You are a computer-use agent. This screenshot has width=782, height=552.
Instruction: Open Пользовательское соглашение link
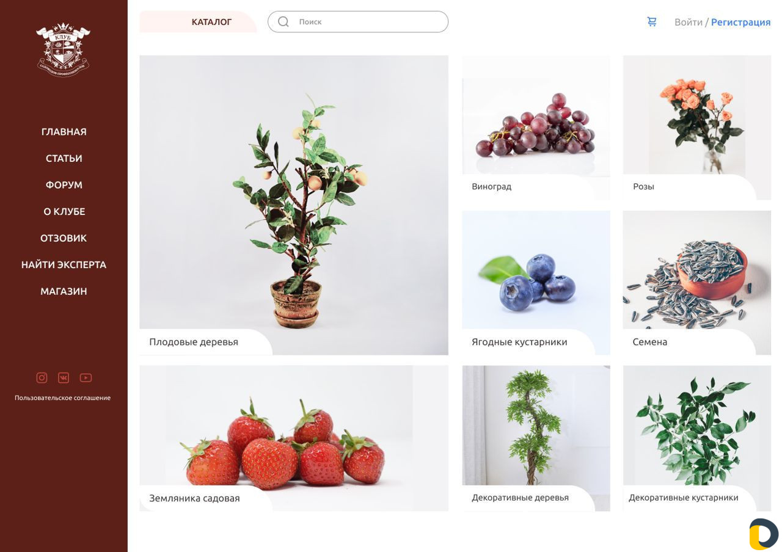tap(63, 398)
